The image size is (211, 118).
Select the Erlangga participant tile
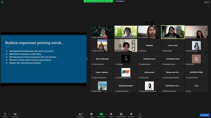[x=126, y=59]
